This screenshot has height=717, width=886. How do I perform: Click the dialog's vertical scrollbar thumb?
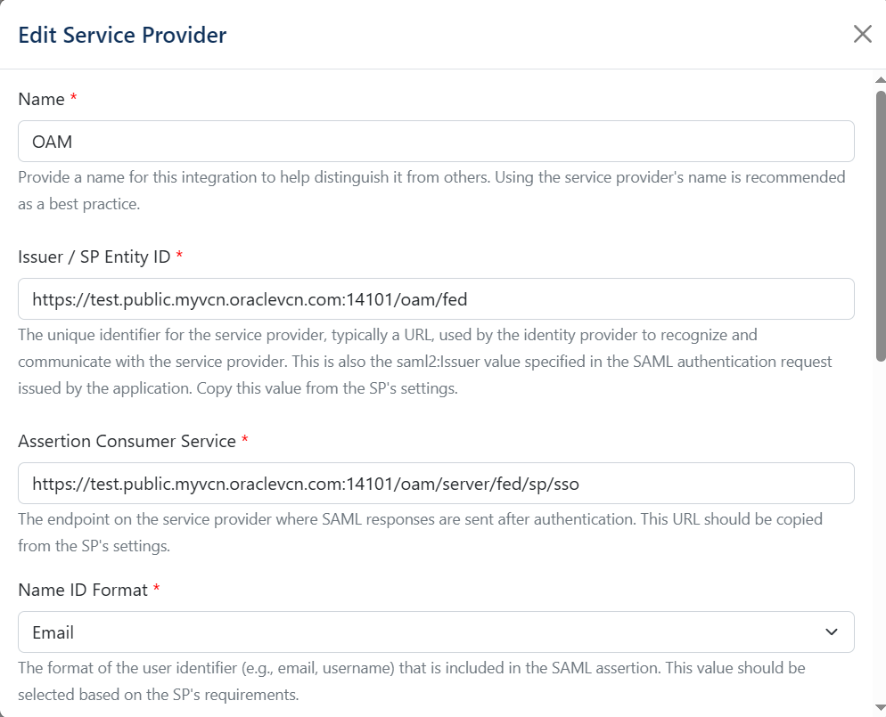click(x=881, y=223)
